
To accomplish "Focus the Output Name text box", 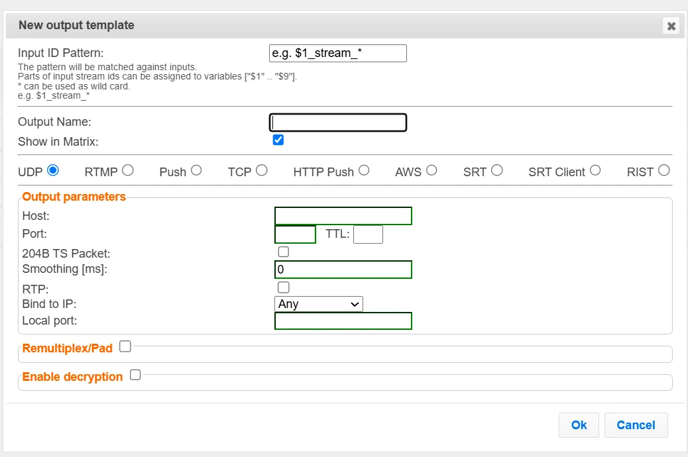I will tap(338, 123).
